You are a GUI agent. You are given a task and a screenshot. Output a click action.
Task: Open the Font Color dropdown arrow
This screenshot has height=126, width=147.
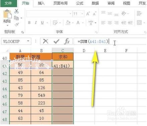click(83, 23)
